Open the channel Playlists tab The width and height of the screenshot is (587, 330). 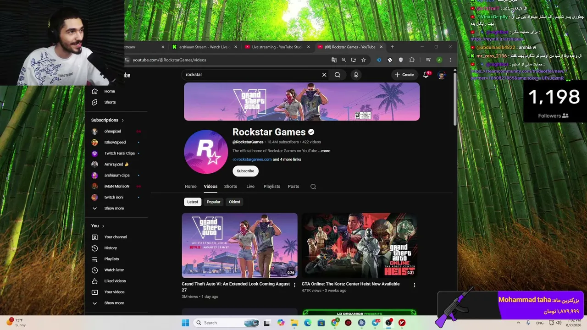(x=272, y=187)
